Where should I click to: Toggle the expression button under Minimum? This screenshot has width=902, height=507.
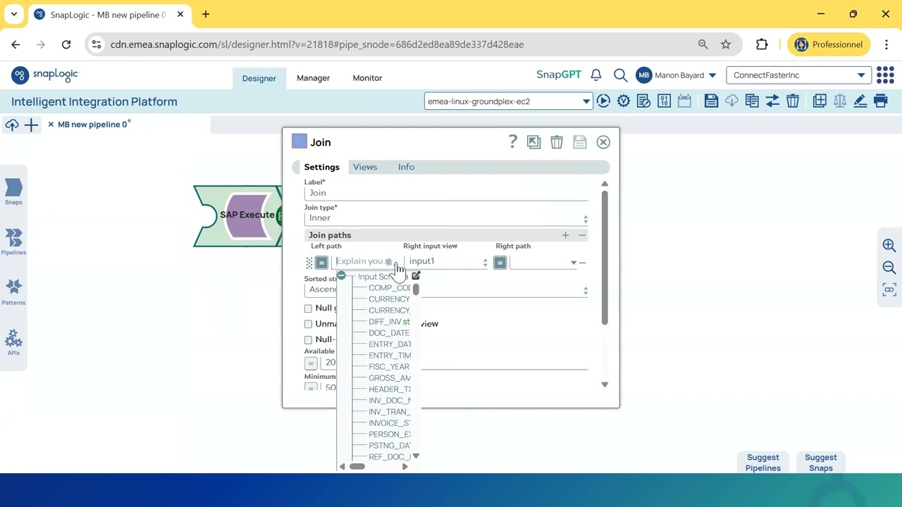point(311,387)
